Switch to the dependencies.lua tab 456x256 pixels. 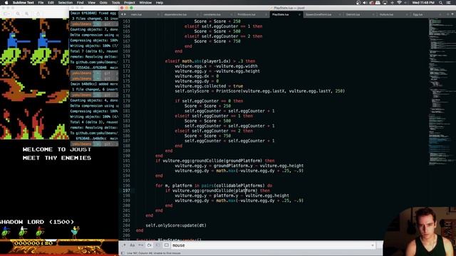(180, 14)
